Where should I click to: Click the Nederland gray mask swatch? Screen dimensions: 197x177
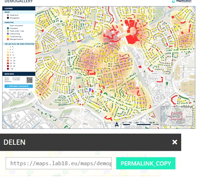coord(8,15)
